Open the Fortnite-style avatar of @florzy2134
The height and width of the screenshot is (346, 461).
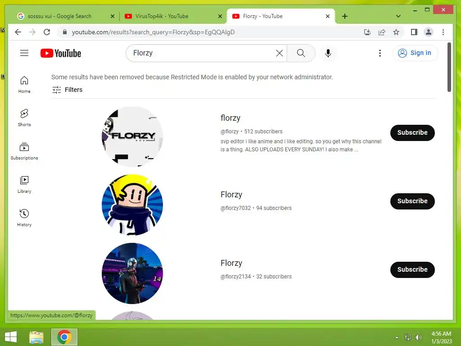pyautogui.click(x=132, y=273)
